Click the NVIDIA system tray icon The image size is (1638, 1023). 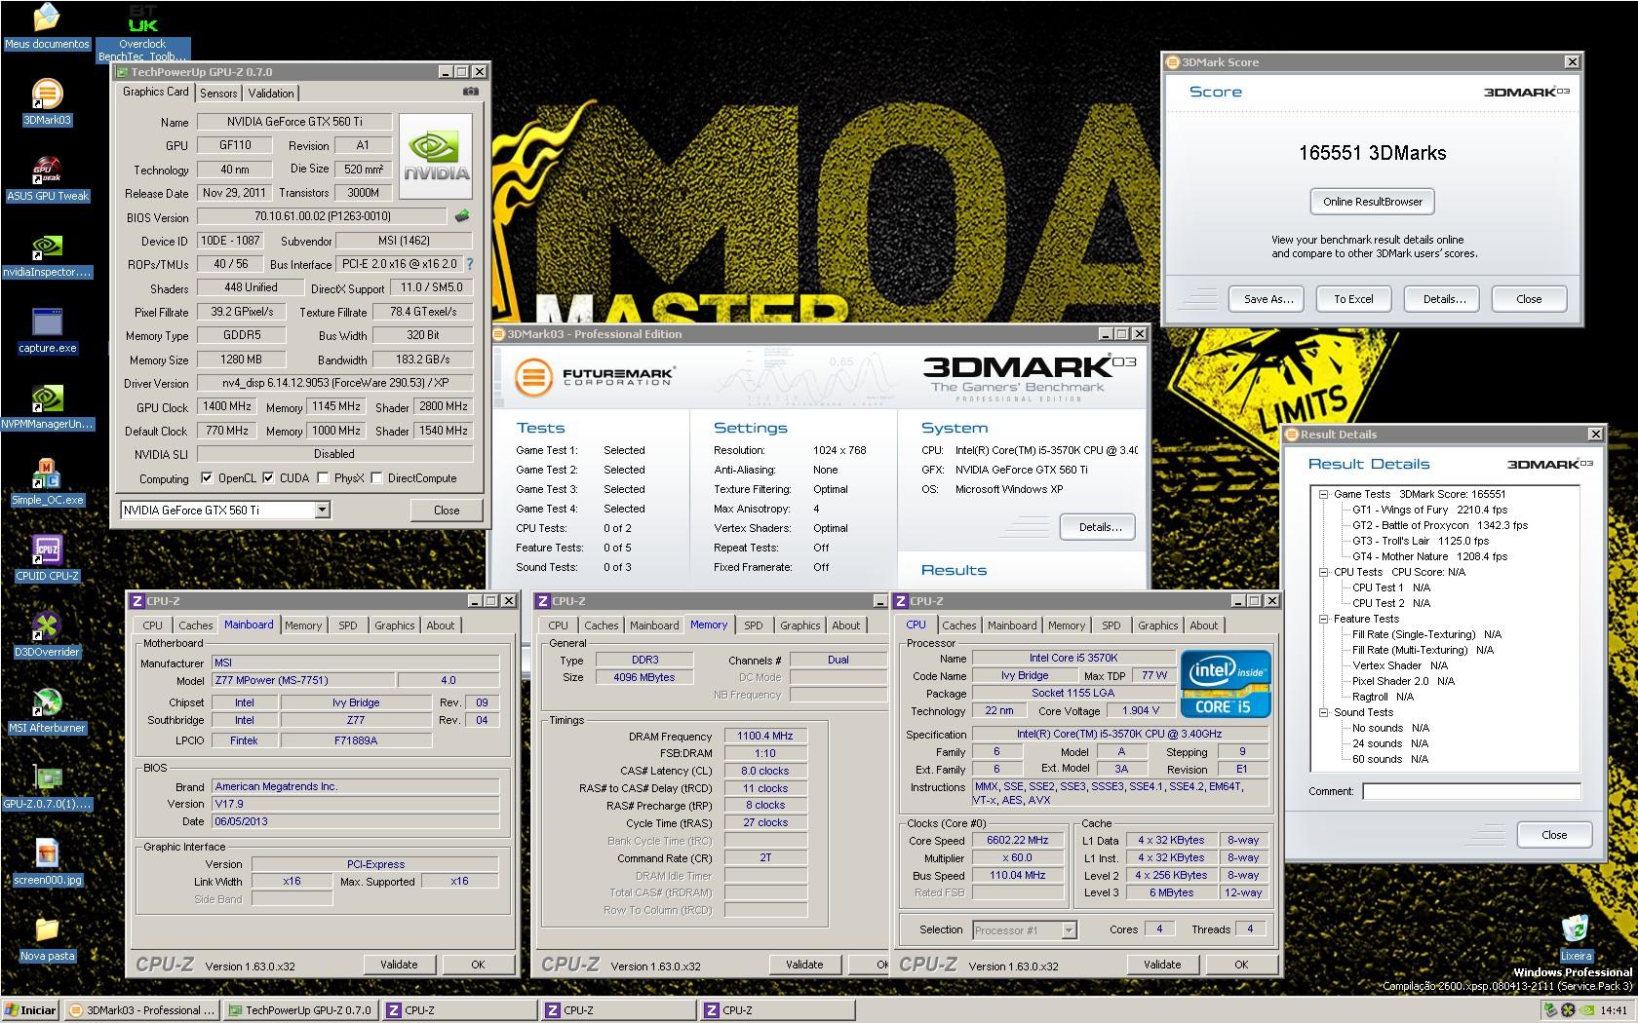(x=1588, y=1010)
